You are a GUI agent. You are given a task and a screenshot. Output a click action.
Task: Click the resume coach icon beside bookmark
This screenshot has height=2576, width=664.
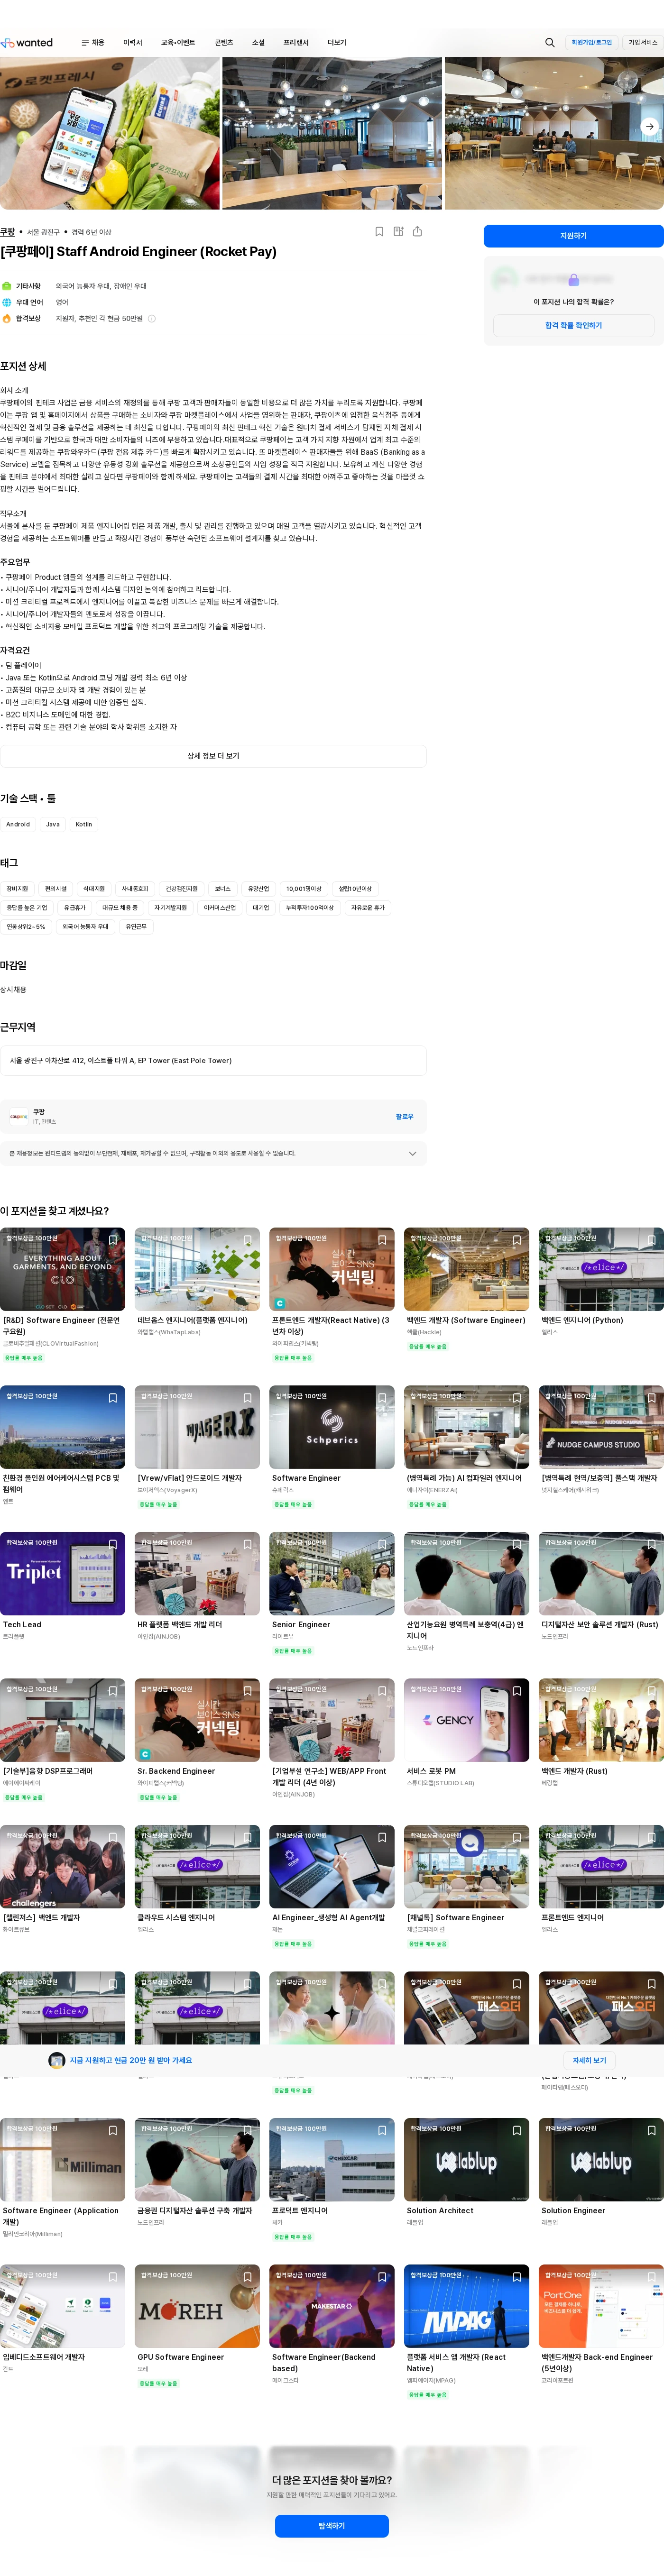pyautogui.click(x=398, y=231)
